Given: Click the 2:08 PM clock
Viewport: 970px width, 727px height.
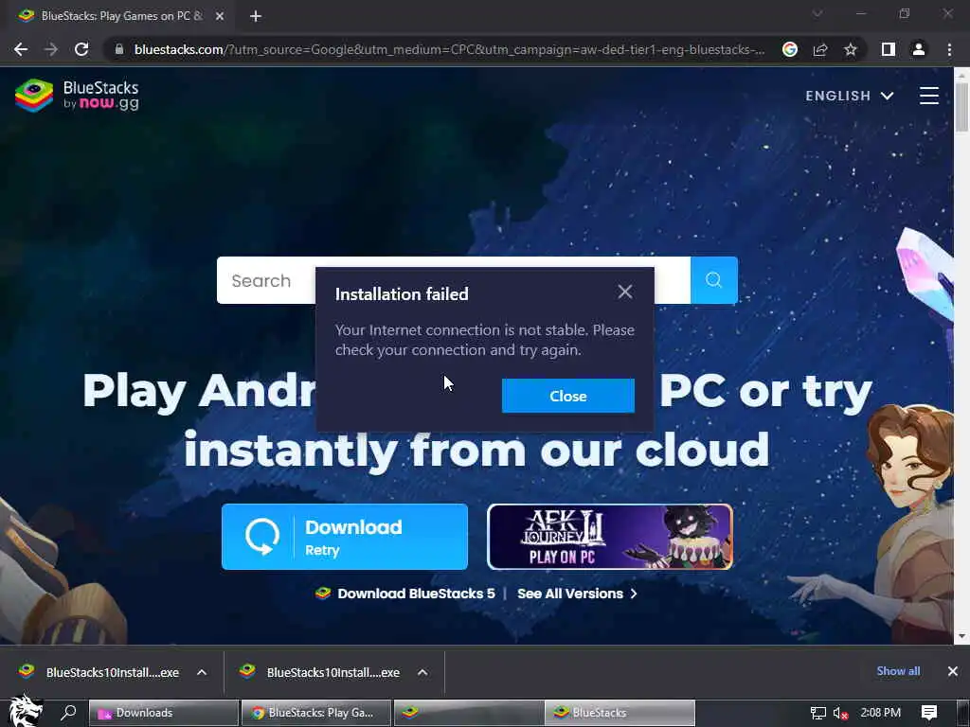Looking at the screenshot, I should [x=880, y=713].
